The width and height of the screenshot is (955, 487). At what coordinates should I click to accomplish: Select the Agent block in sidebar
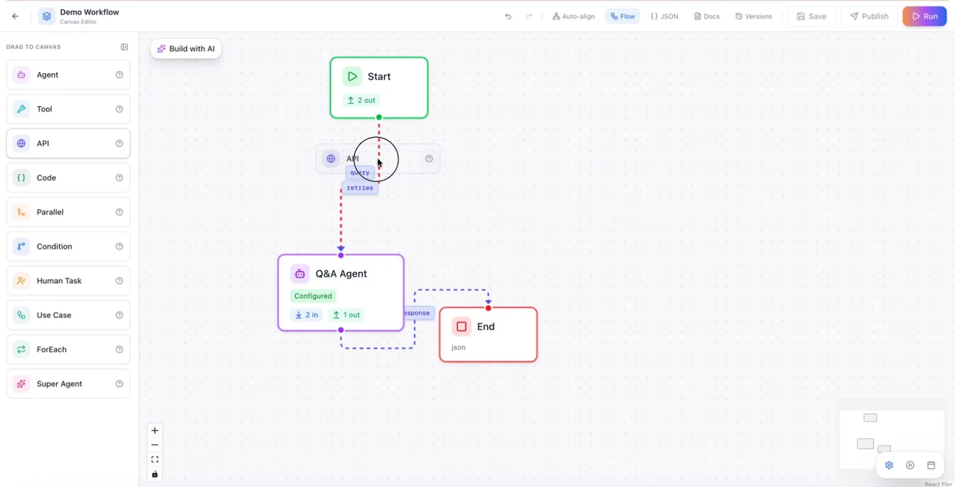pos(68,75)
